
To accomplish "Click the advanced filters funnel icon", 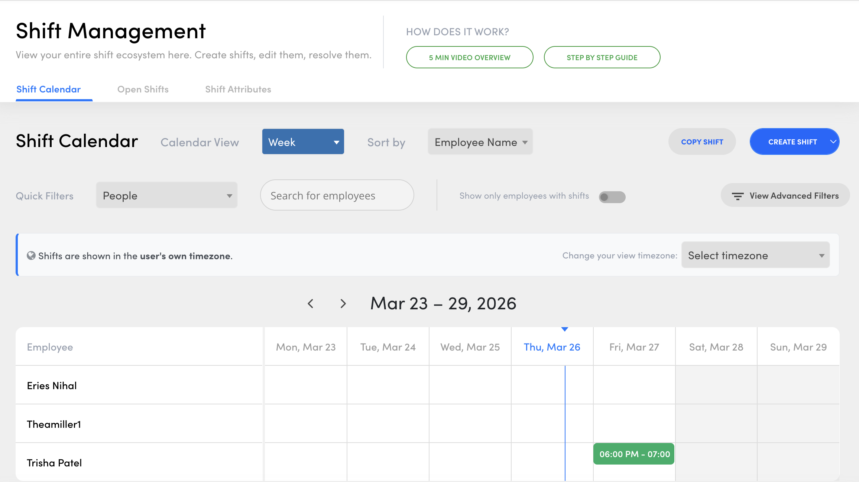I will 738,196.
